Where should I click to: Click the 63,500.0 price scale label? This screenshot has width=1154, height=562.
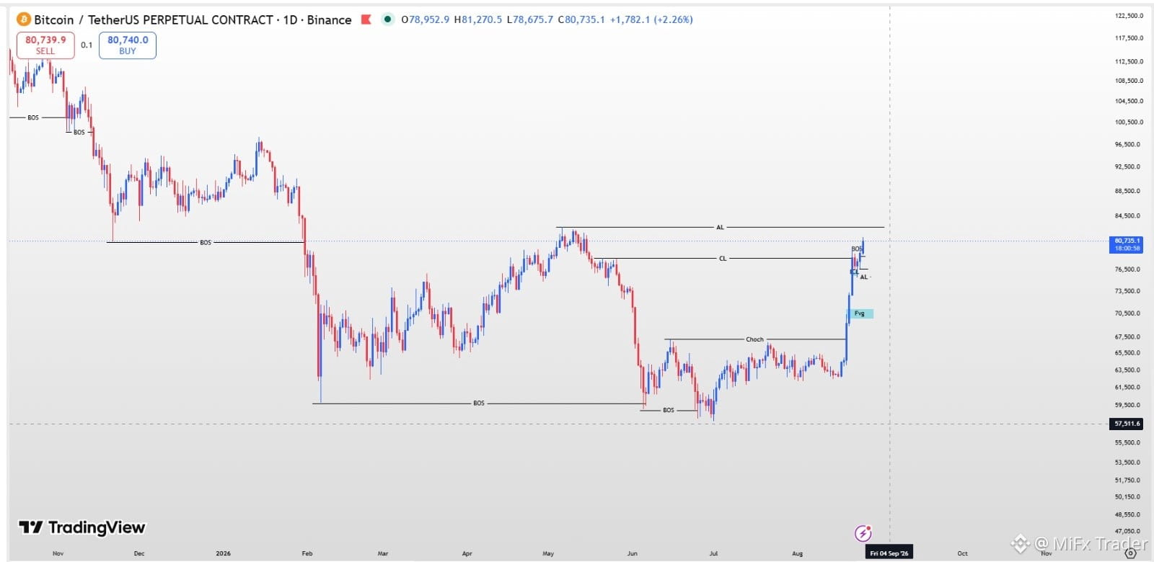[x=1127, y=370]
